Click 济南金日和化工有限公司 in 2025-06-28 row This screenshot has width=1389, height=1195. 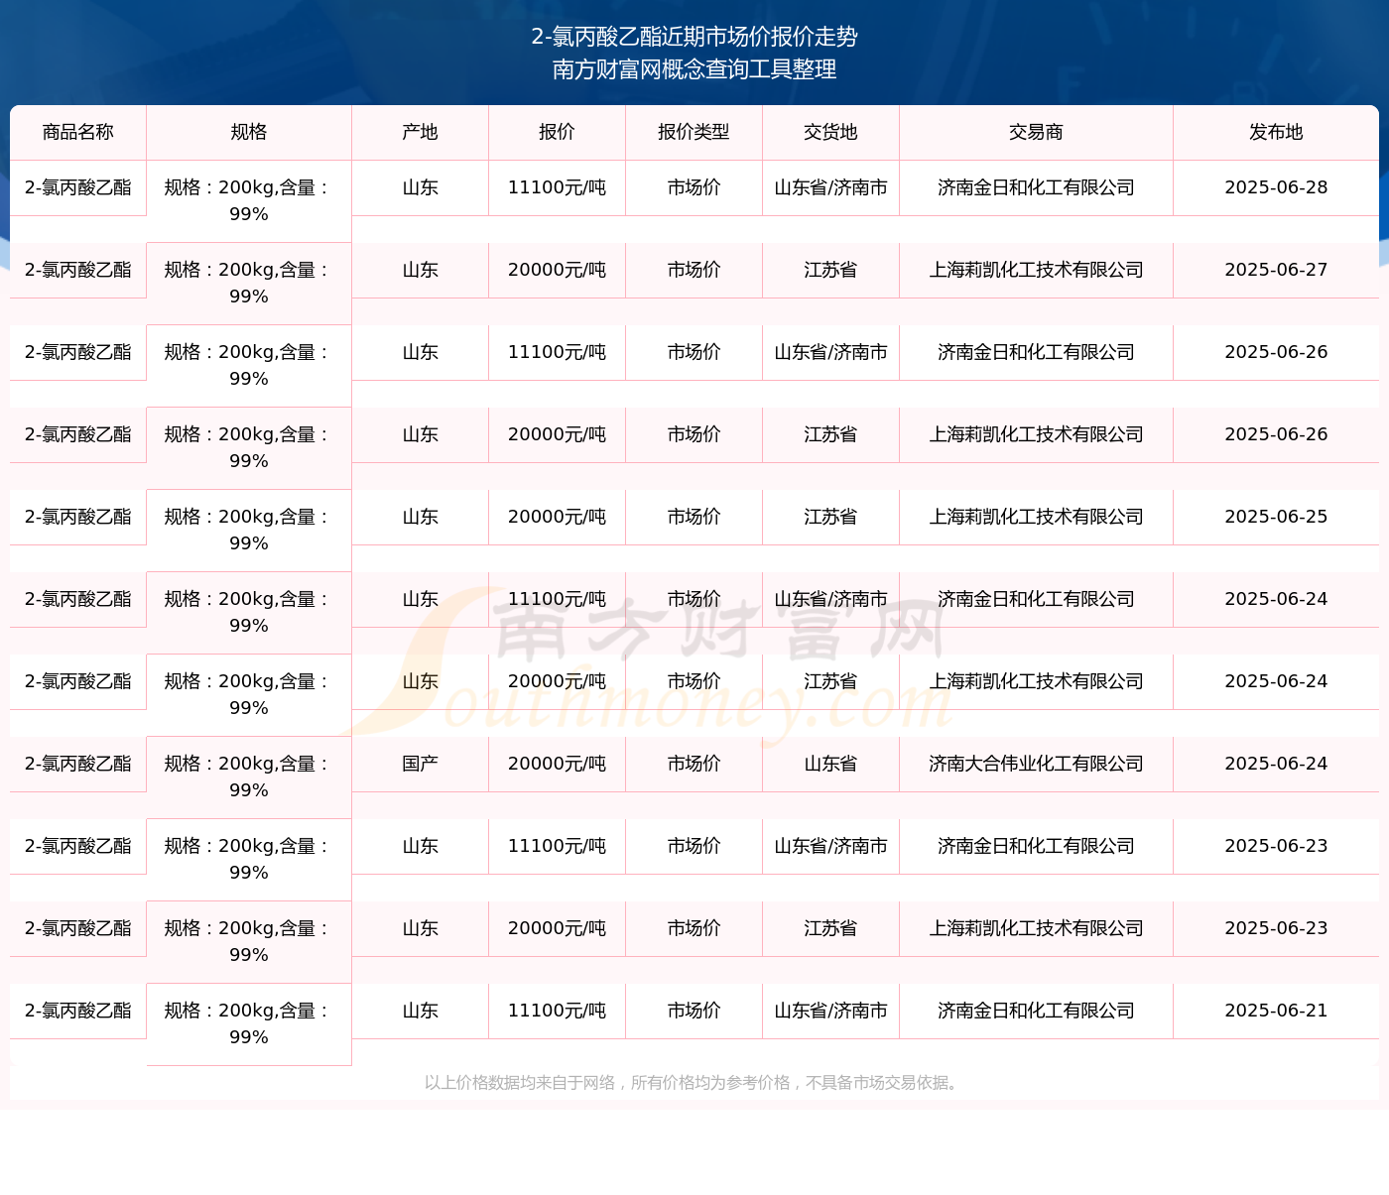[1037, 187]
